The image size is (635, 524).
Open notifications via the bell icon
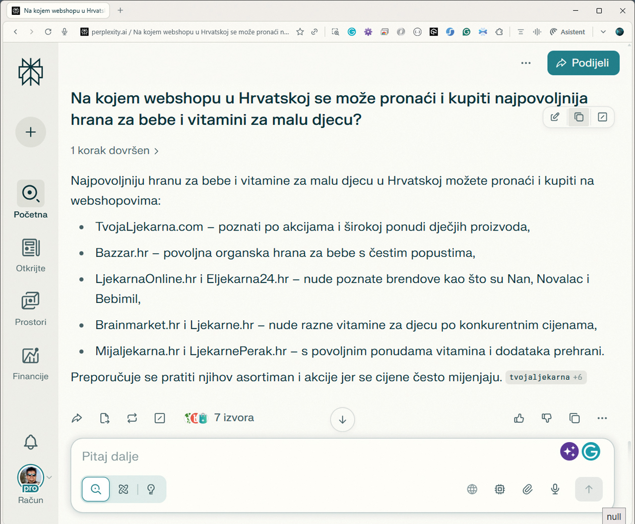click(30, 442)
